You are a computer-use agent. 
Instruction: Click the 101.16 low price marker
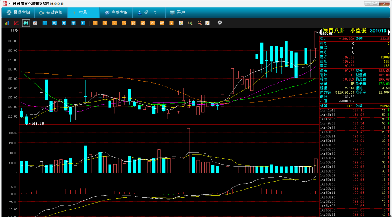pos(37,124)
